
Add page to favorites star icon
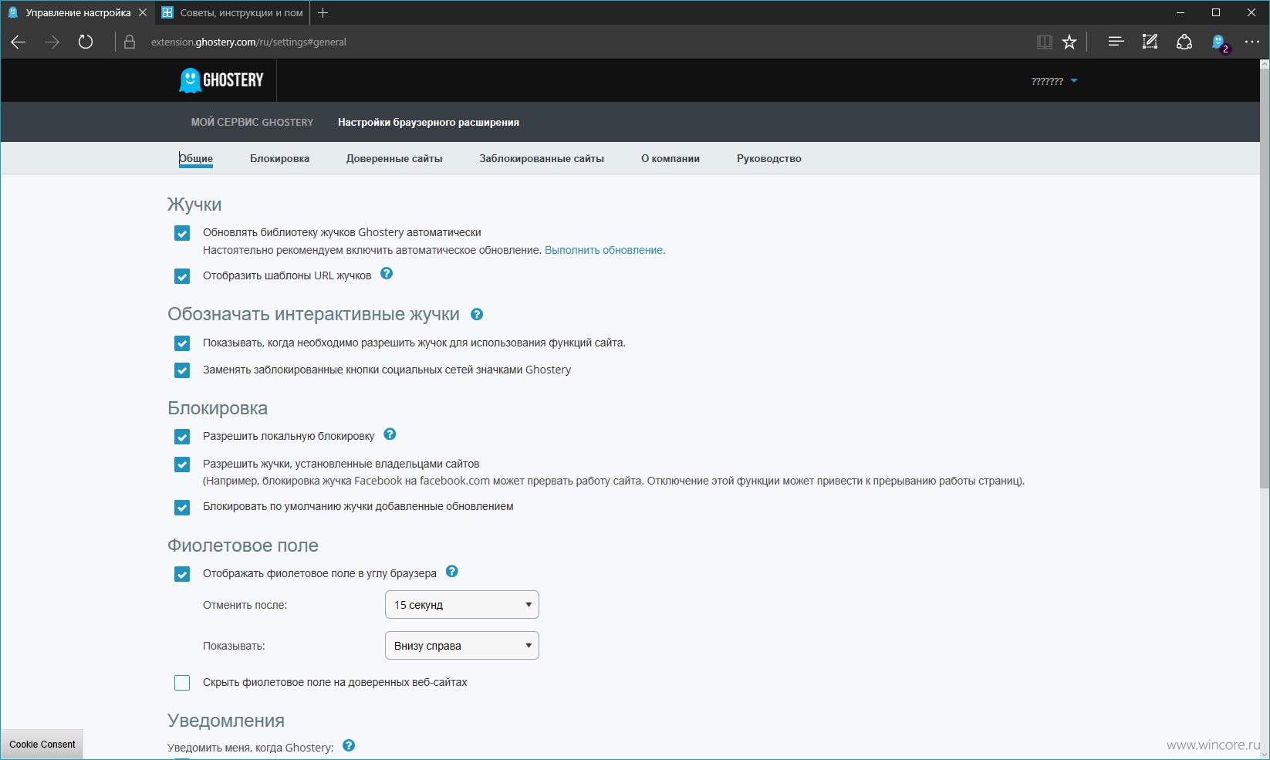1069,42
